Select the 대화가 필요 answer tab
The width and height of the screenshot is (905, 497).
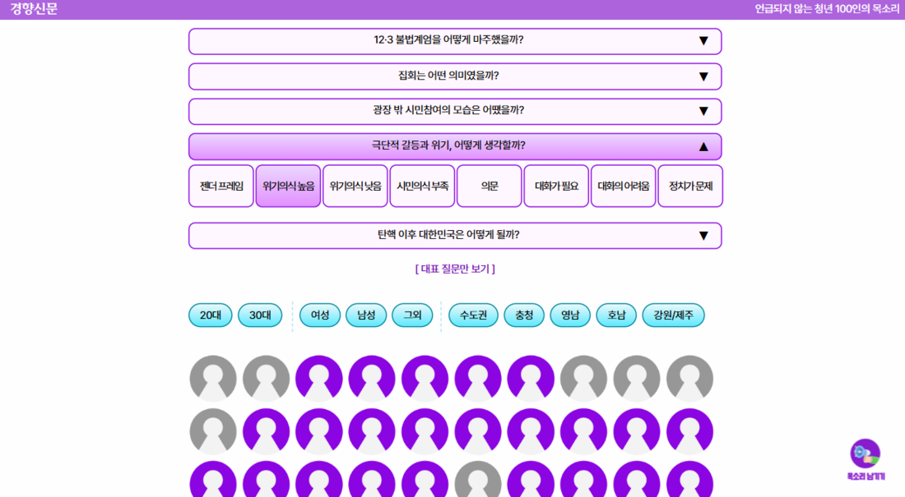556,186
